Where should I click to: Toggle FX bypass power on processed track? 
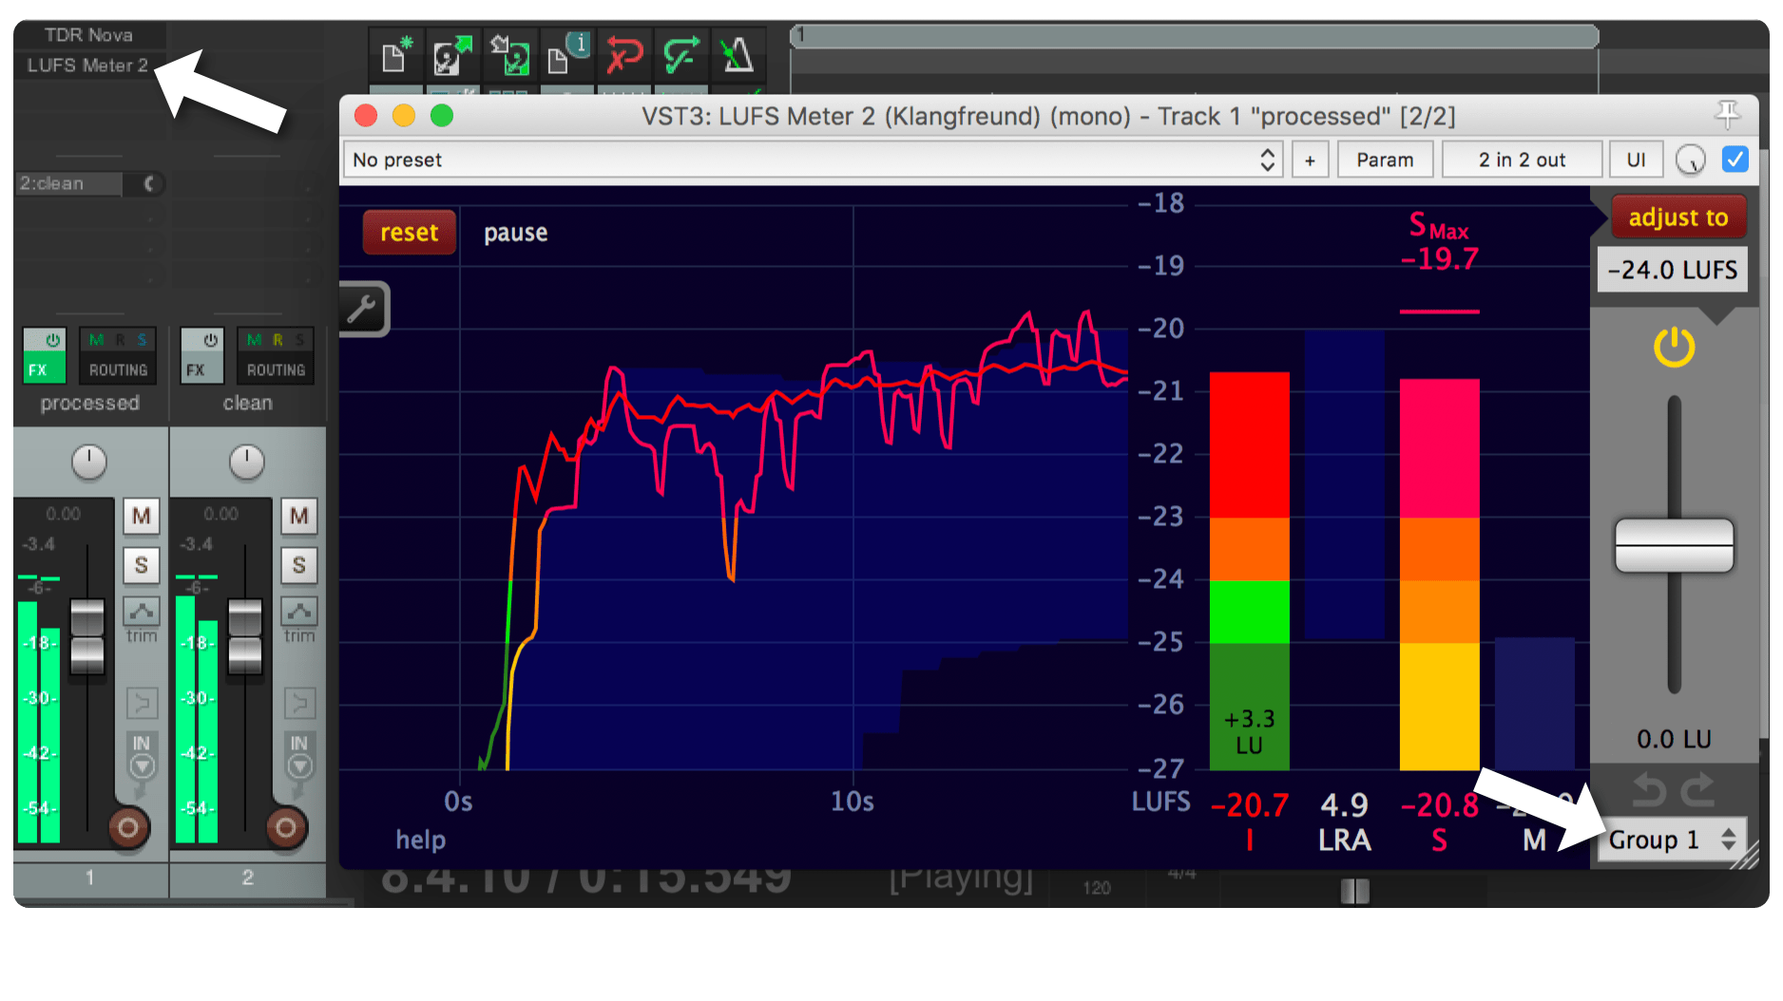53,340
